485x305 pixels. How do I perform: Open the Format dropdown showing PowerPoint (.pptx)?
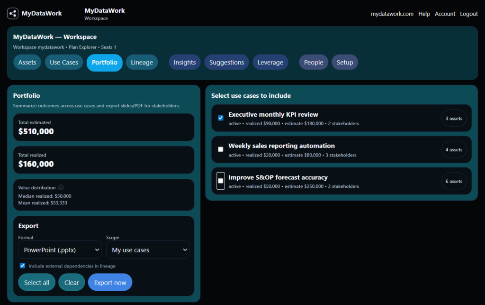point(60,250)
